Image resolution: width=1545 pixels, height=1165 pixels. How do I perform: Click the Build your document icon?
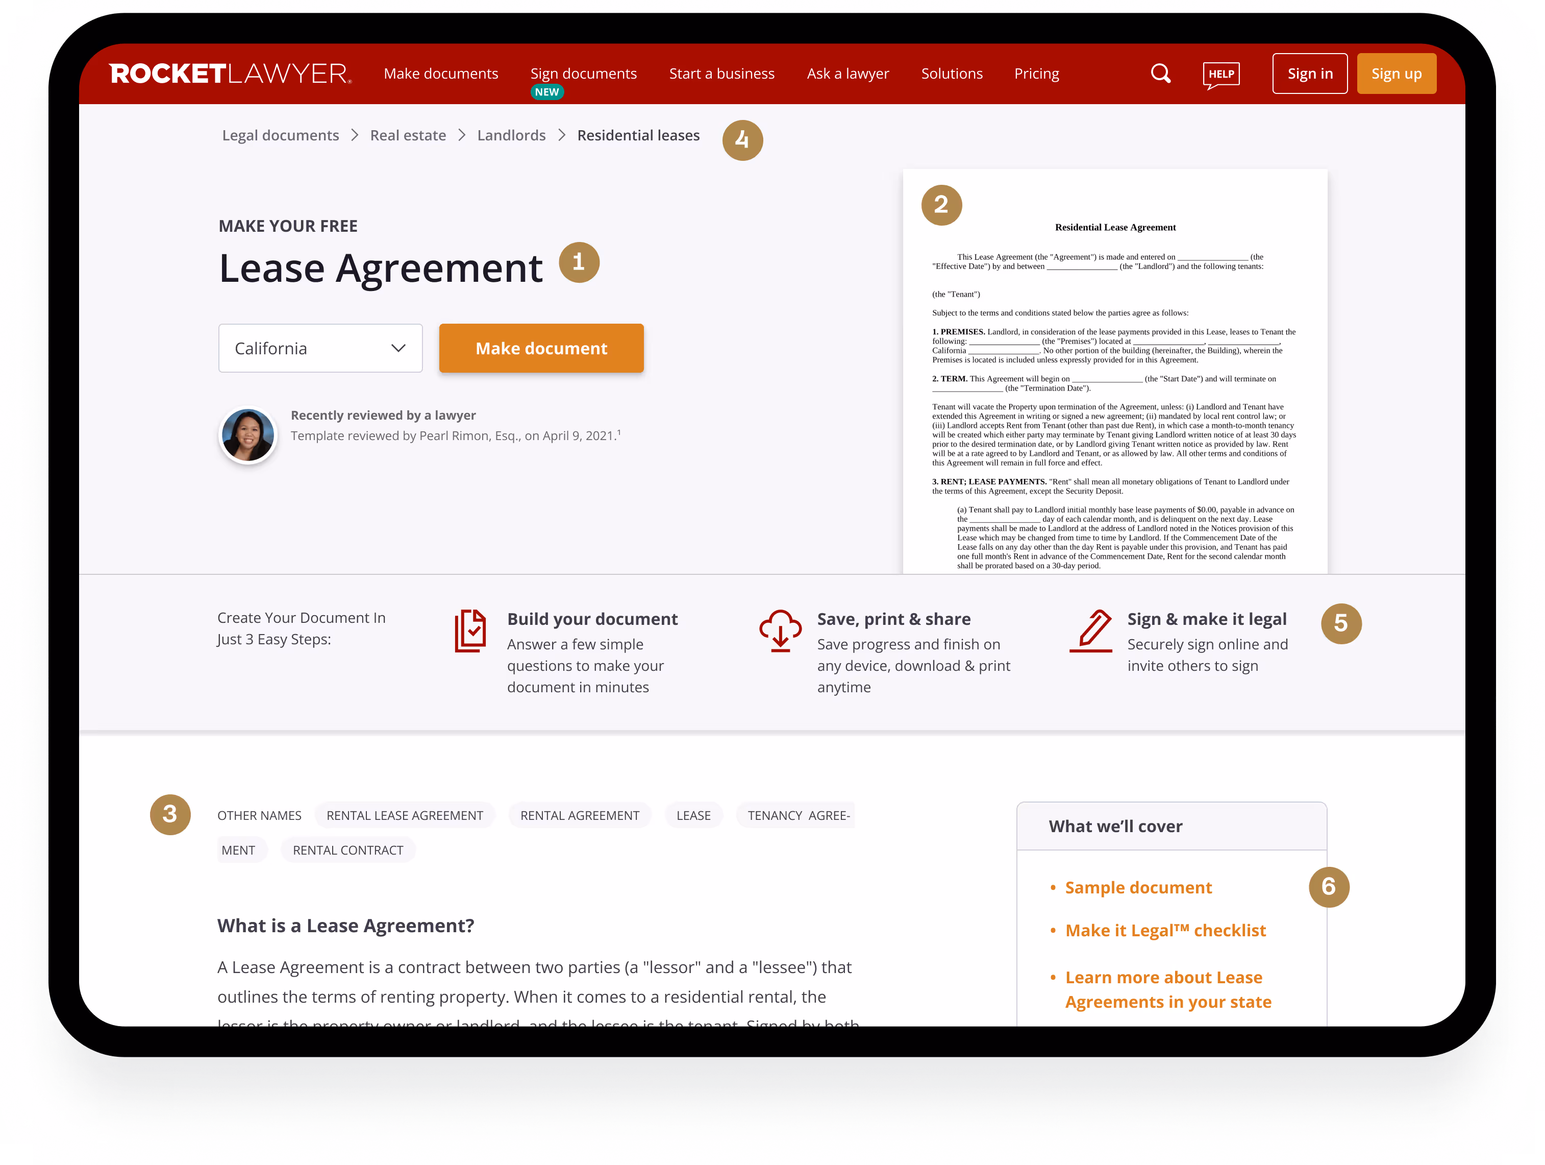[x=470, y=631]
